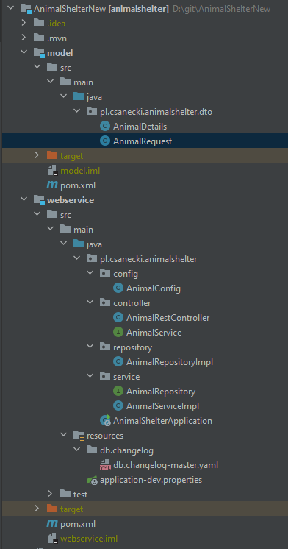Open db.changelog-master.yaml file
Image resolution: width=288 pixels, height=549 pixels.
point(165,465)
